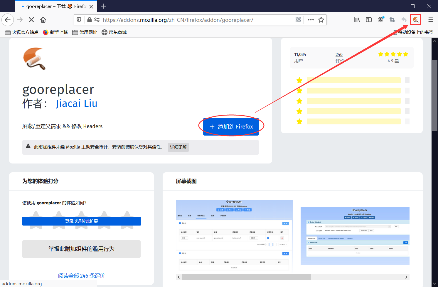Take a screenshot with the crop tool
The width and height of the screenshot is (438, 287).
[392, 20]
